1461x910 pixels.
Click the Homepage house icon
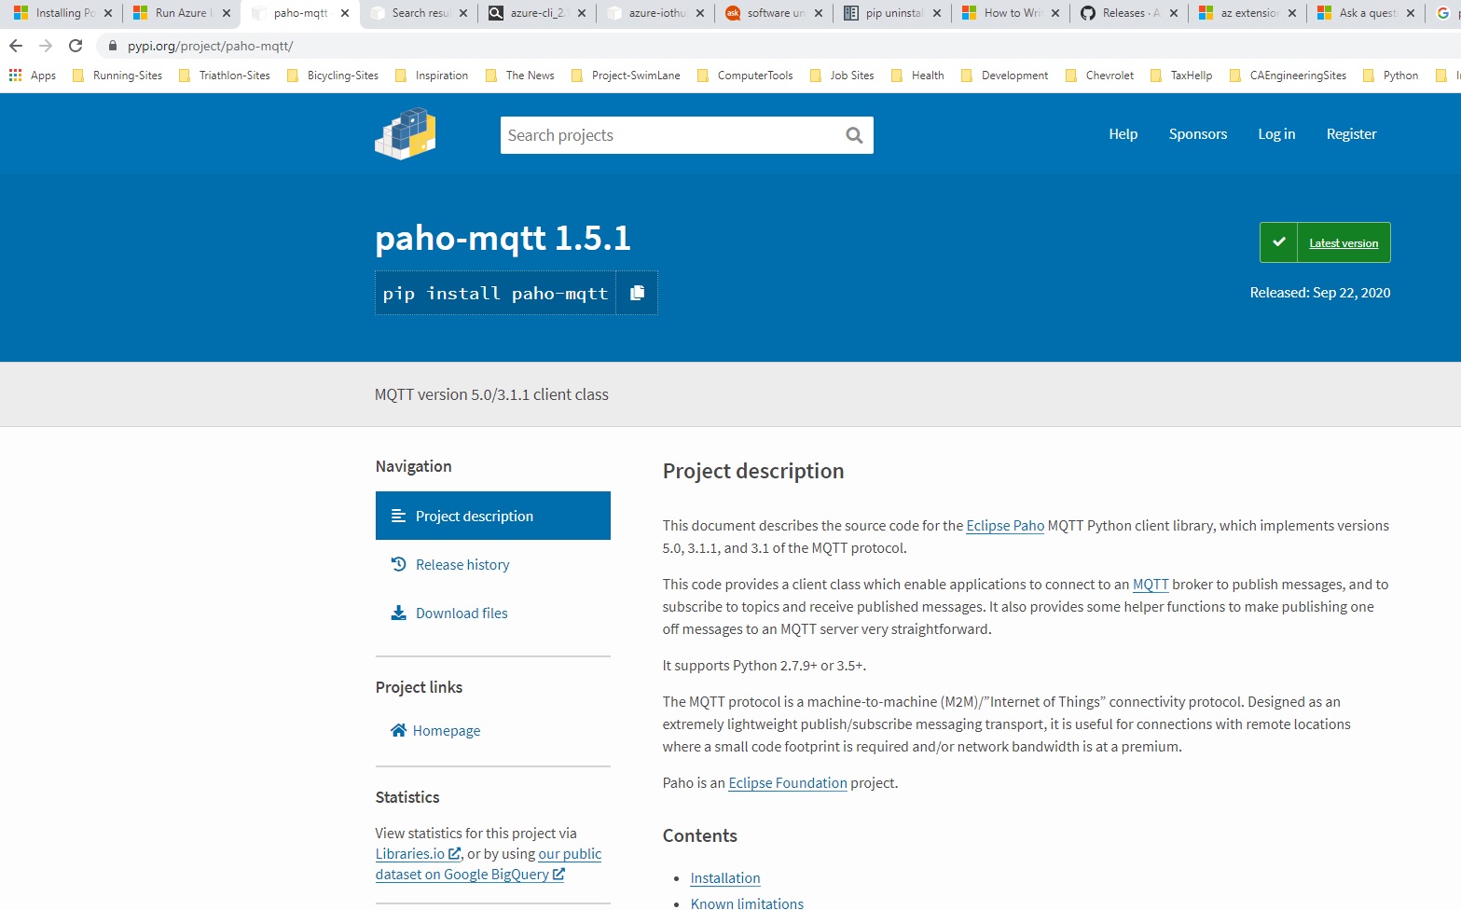(x=398, y=730)
